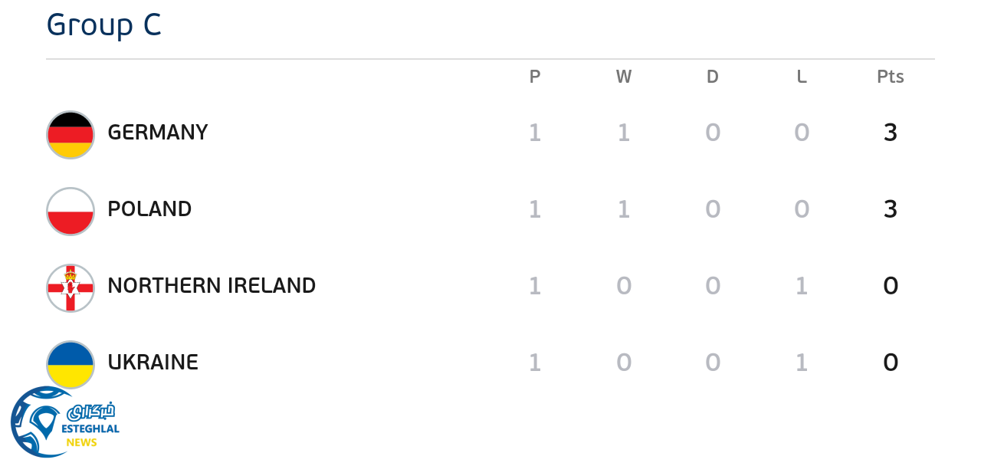This screenshot has width=981, height=476.
Task: Click the W column header
Action: tap(624, 77)
